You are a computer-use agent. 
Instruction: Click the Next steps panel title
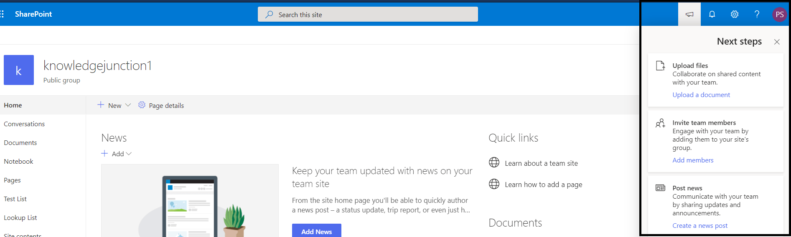(739, 41)
